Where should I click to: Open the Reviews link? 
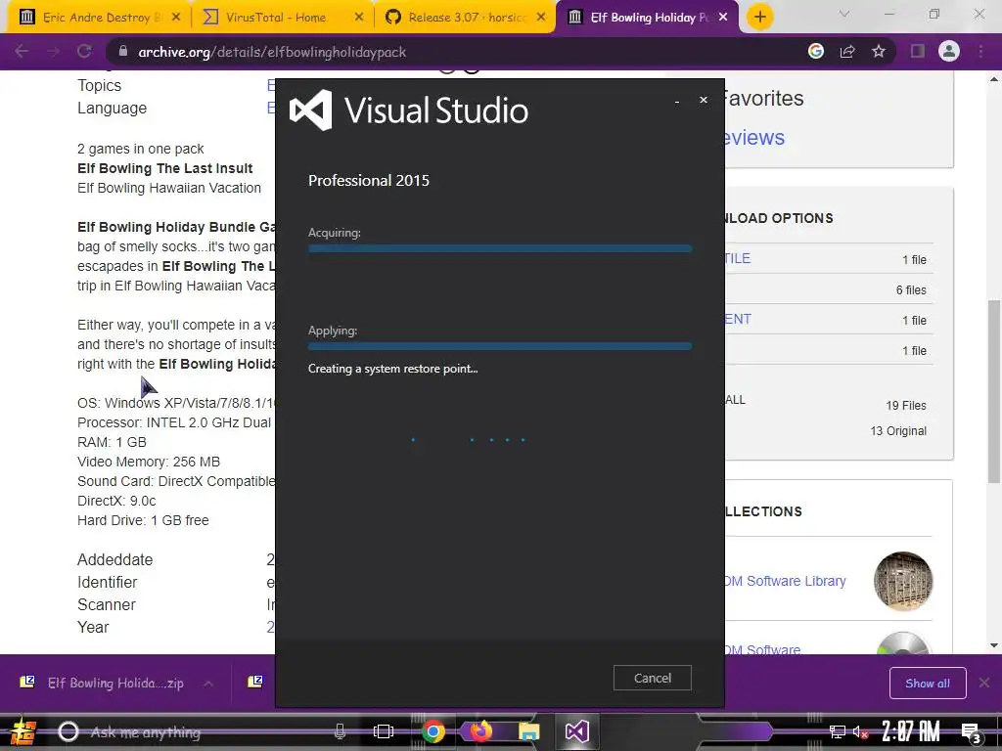pyautogui.click(x=754, y=137)
